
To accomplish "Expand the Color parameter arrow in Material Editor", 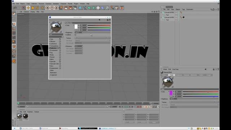I will (66, 25).
